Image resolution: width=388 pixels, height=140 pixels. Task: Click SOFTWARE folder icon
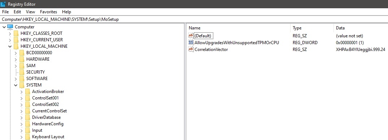coord(22,79)
